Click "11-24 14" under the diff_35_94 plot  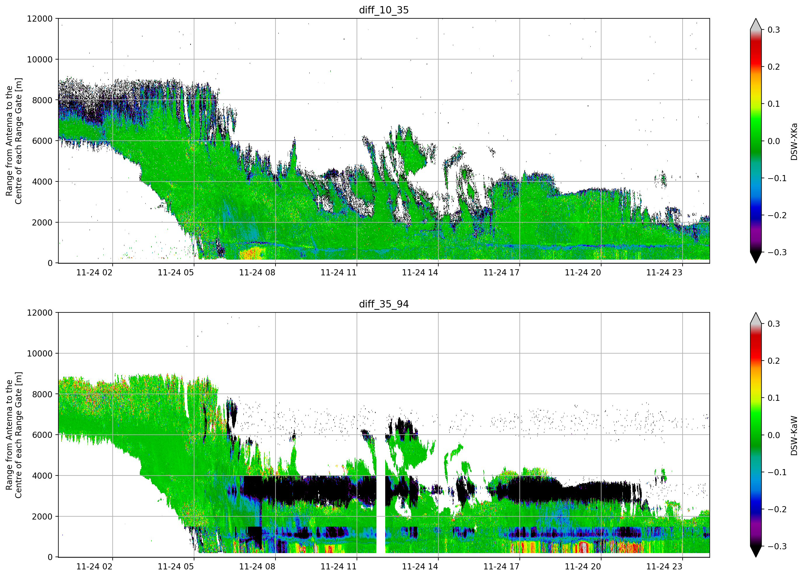coord(420,567)
